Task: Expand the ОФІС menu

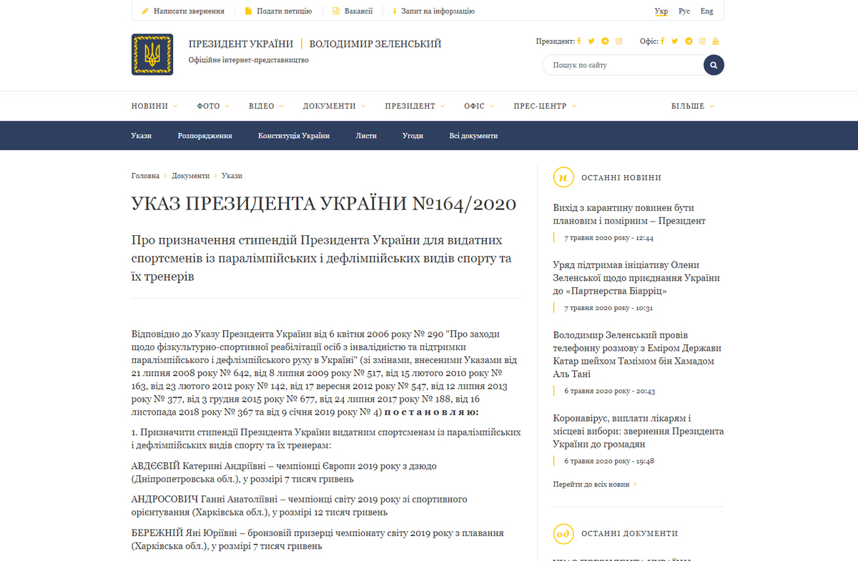Action: coord(479,106)
